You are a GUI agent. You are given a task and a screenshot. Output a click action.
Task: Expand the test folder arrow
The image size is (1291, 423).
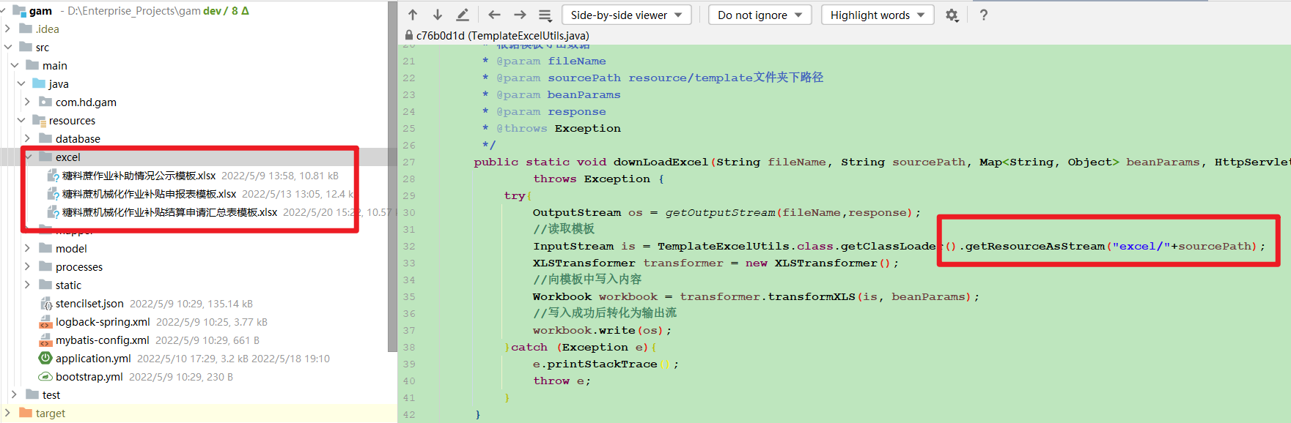click(x=14, y=394)
